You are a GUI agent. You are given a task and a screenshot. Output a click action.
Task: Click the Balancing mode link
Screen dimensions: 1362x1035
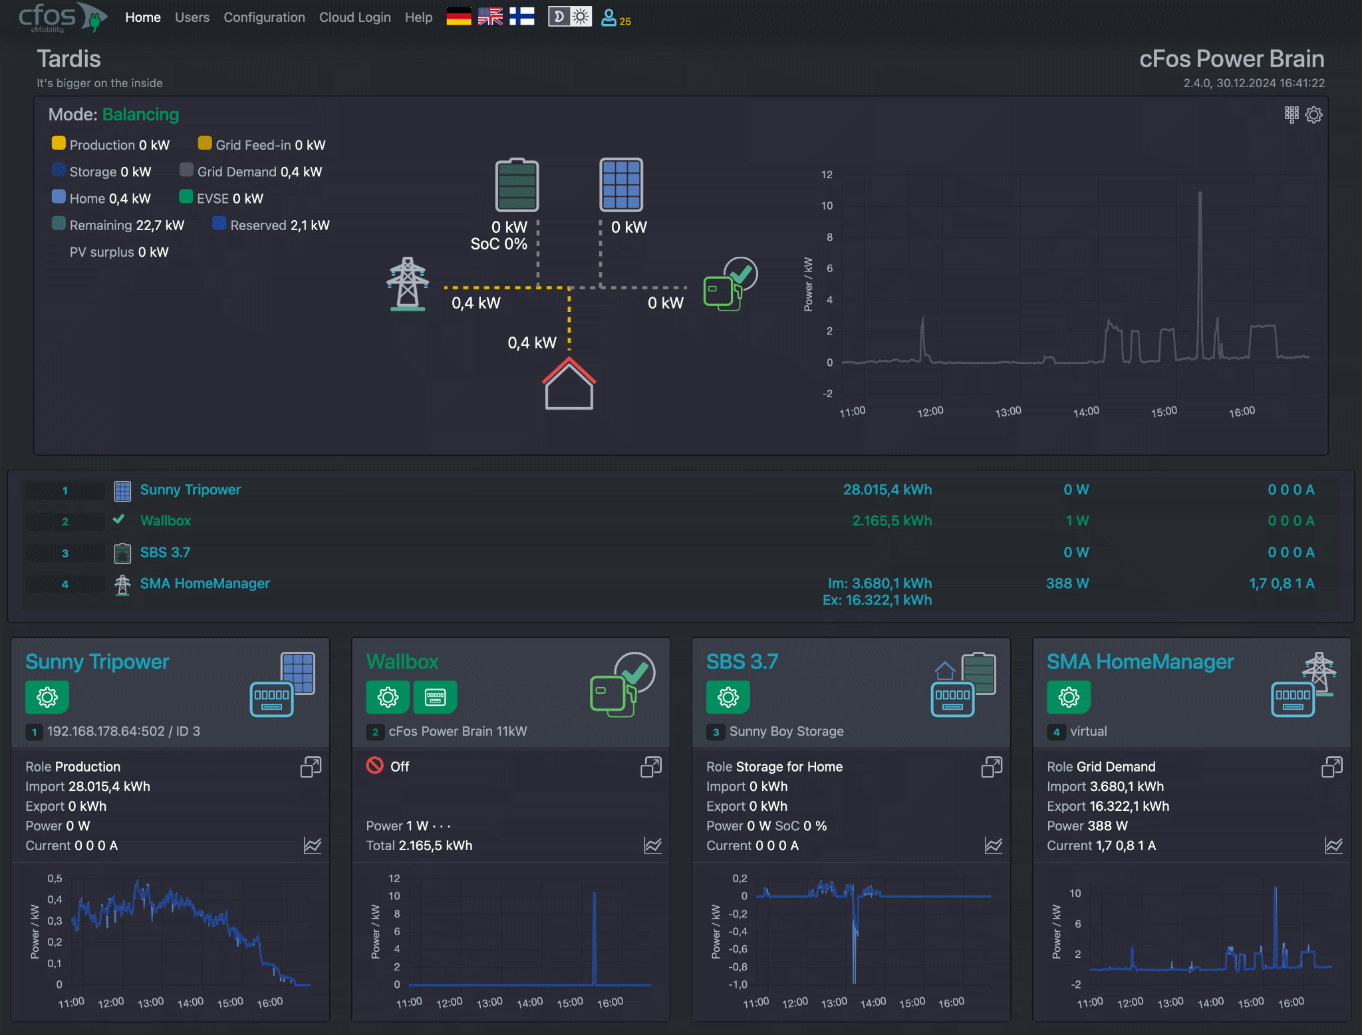point(140,114)
